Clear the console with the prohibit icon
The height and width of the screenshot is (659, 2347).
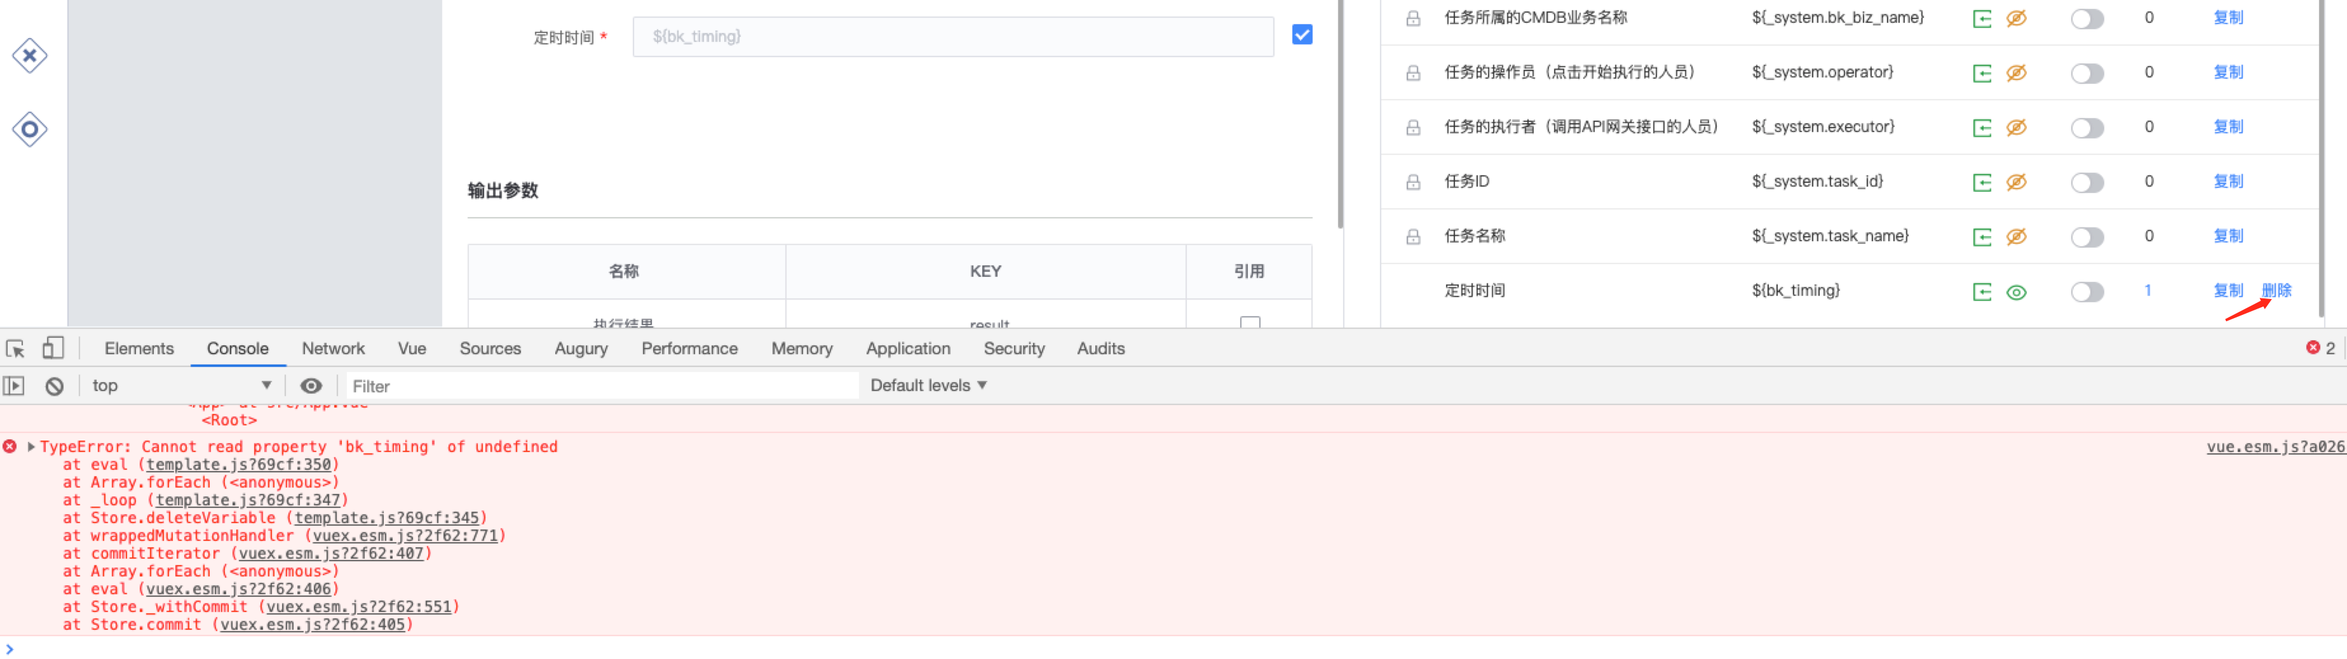point(55,385)
